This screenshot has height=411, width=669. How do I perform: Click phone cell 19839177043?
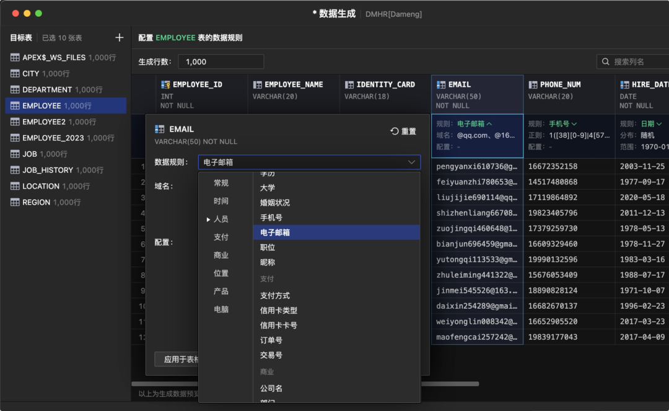tap(569, 337)
